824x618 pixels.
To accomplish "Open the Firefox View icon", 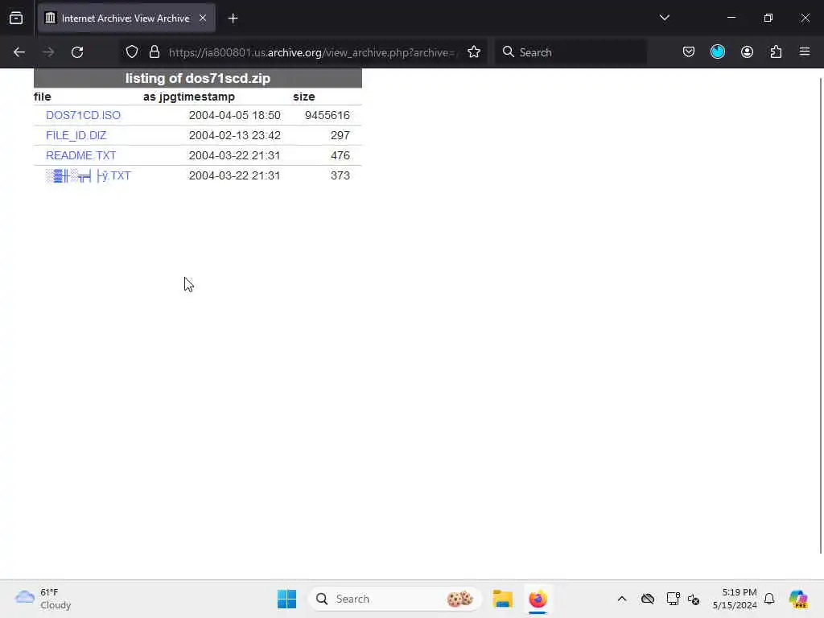I will pyautogui.click(x=16, y=19).
